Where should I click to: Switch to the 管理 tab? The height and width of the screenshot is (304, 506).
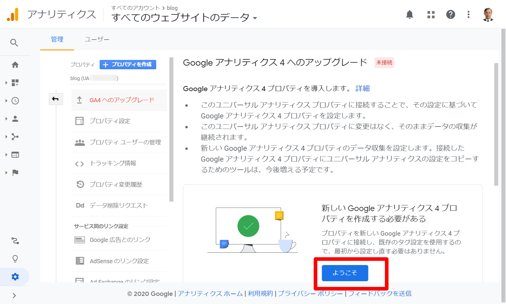57,39
